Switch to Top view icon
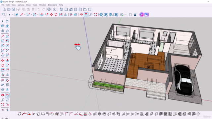This screenshot has width=212, height=119. tap(66, 9)
